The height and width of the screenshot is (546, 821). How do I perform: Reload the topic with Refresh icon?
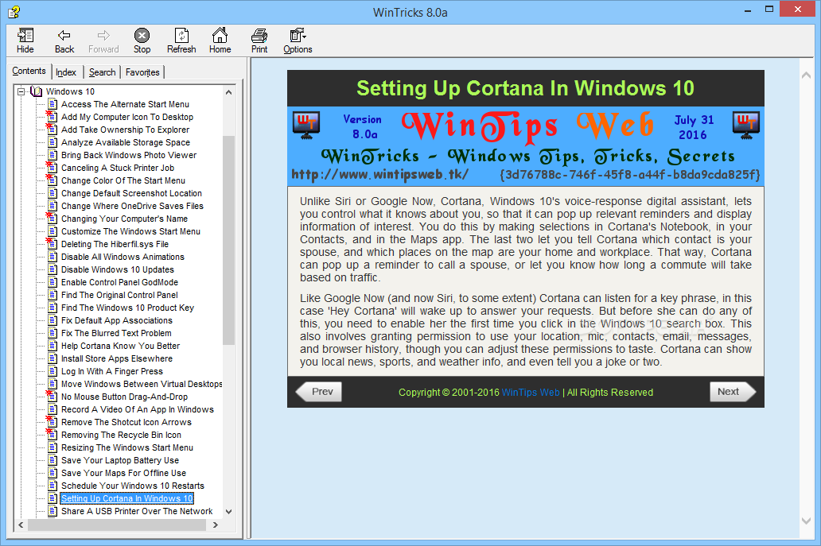(x=181, y=36)
